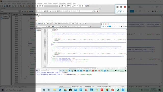Image resolution: width=163 pixels, height=92 pixels.
Task: Toggle the empty circle option in recorder widget
Action: (117, 11)
